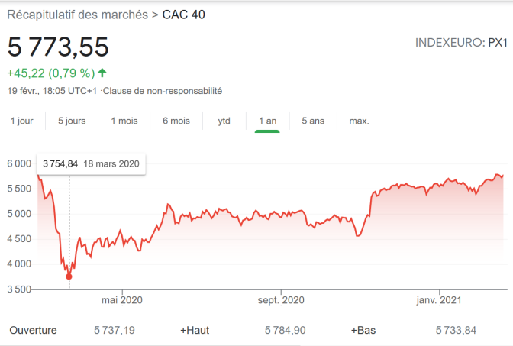The width and height of the screenshot is (513, 346).
Task: Switch to the ytd range
Action: pyautogui.click(x=224, y=121)
